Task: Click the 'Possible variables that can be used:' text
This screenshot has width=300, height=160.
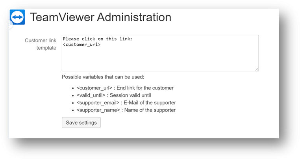Action: click(x=103, y=77)
